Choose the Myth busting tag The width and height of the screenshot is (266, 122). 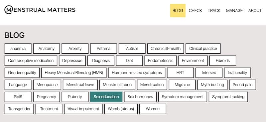[x=212, y=85]
